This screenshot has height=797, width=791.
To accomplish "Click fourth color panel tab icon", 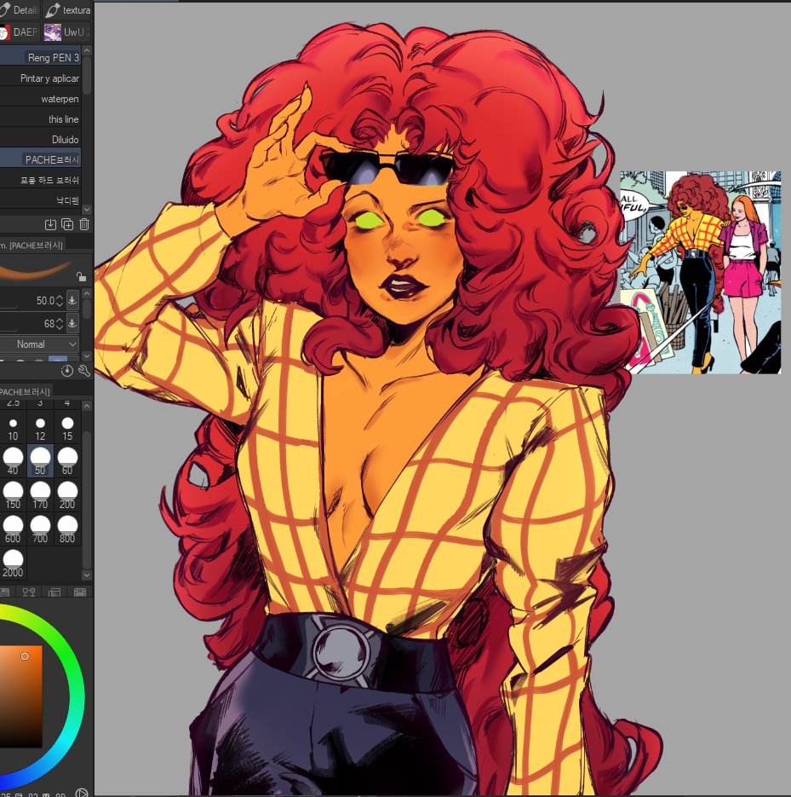I will [x=80, y=592].
